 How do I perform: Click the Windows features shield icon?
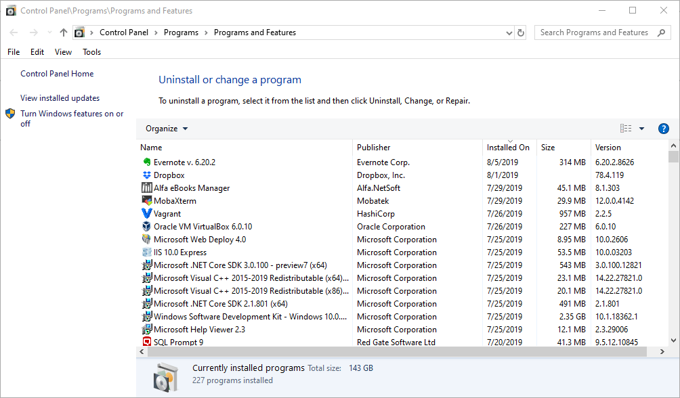(x=10, y=114)
